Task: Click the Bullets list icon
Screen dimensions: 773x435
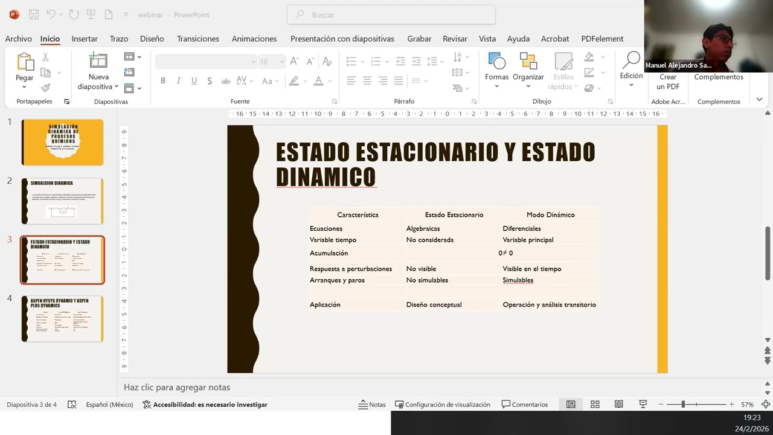Action: [x=351, y=61]
